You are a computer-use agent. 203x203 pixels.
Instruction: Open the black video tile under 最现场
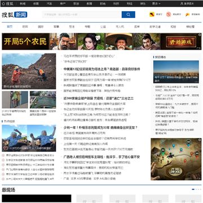pos(37,198)
